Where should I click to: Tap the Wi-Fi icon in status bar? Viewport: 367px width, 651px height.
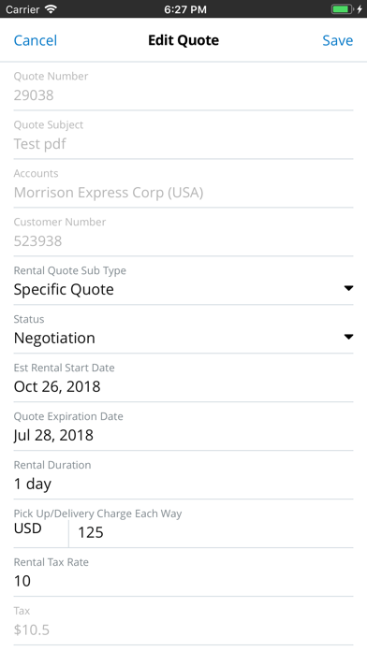(x=51, y=8)
